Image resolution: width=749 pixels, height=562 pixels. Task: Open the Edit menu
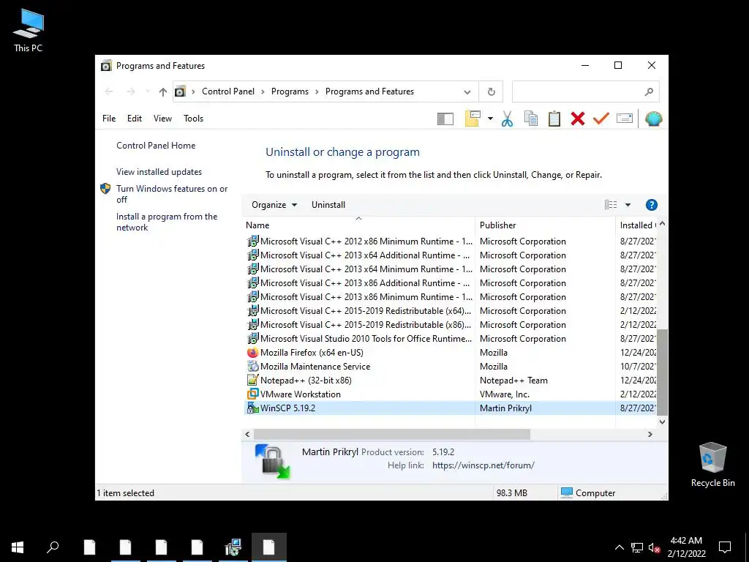tap(135, 119)
